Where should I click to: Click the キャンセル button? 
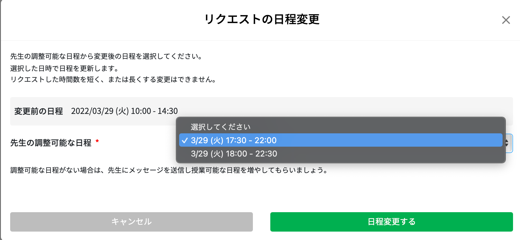[x=132, y=222]
